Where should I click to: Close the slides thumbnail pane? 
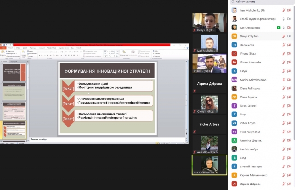click(28, 61)
